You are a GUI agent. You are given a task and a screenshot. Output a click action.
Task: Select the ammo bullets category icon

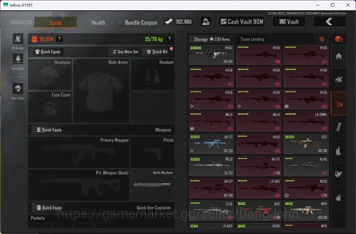click(x=339, y=151)
